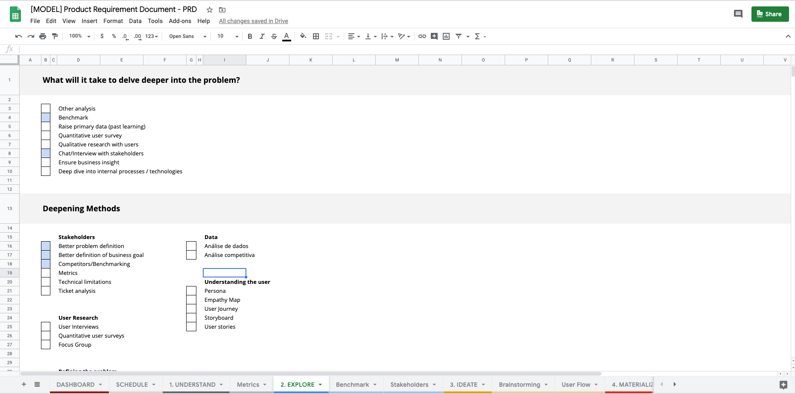Select the Paint format tool
Image resolution: width=795 pixels, height=394 pixels.
point(55,36)
